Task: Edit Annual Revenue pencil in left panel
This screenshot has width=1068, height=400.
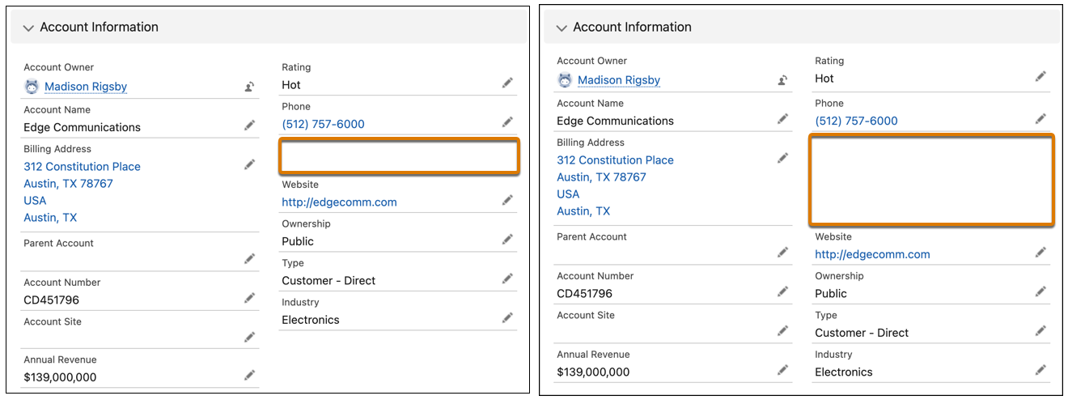Action: click(x=250, y=375)
